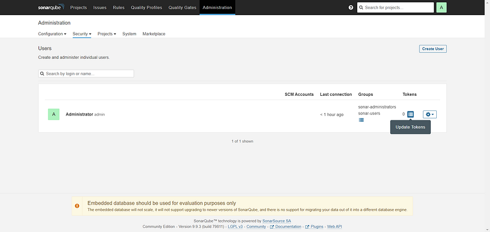
Task: Expand the Security dropdown menu
Action: pos(82,34)
